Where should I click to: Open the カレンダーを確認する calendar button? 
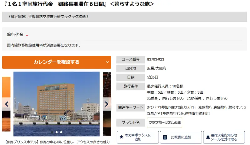[x=57, y=62]
